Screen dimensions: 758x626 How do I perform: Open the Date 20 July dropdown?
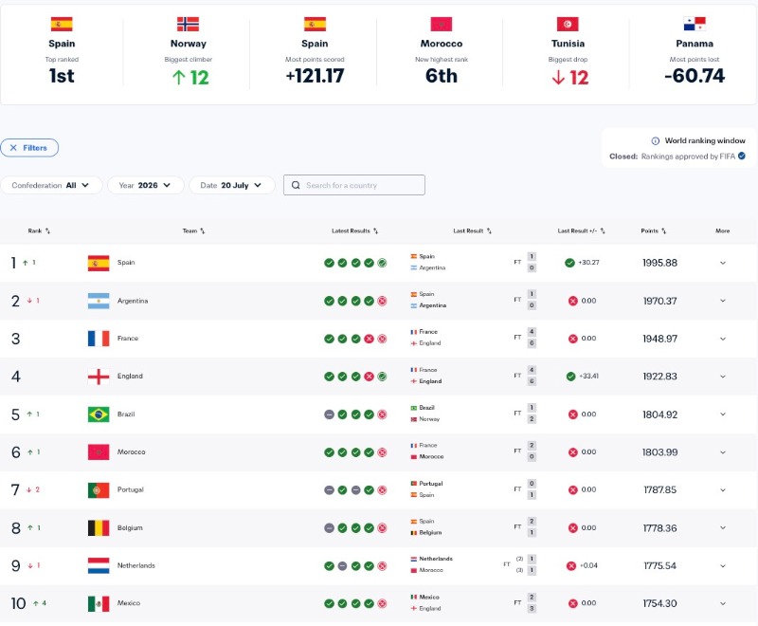(x=231, y=185)
